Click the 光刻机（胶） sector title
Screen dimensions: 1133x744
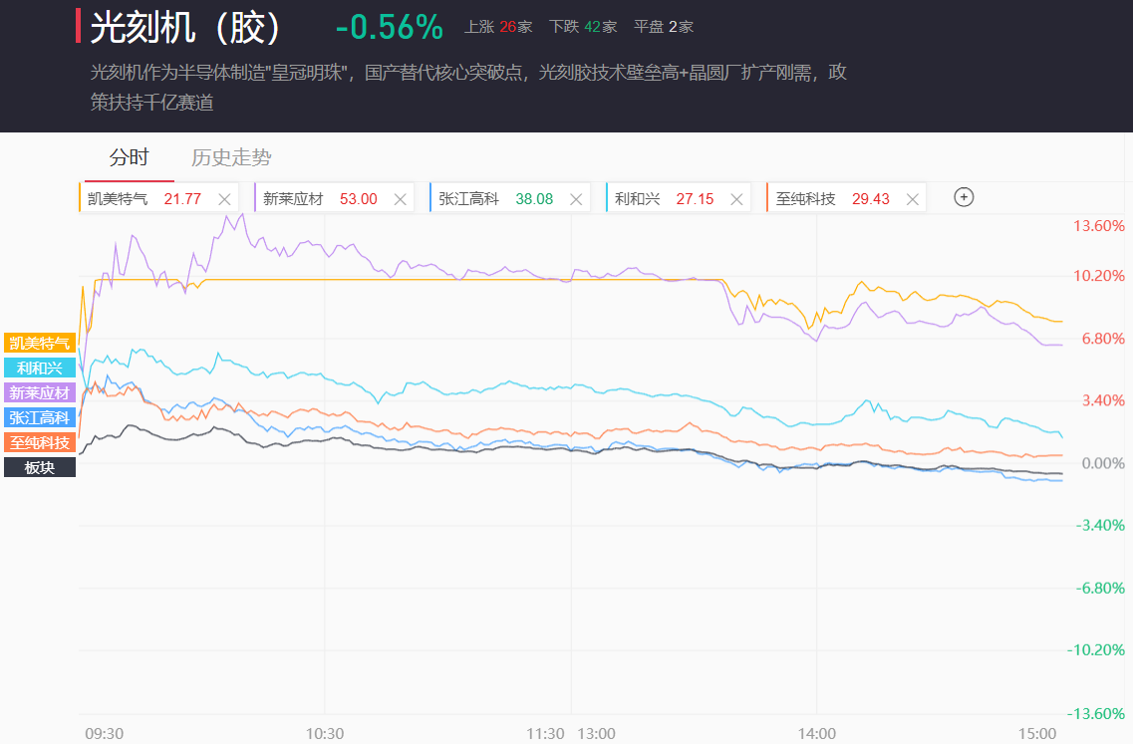[186, 28]
